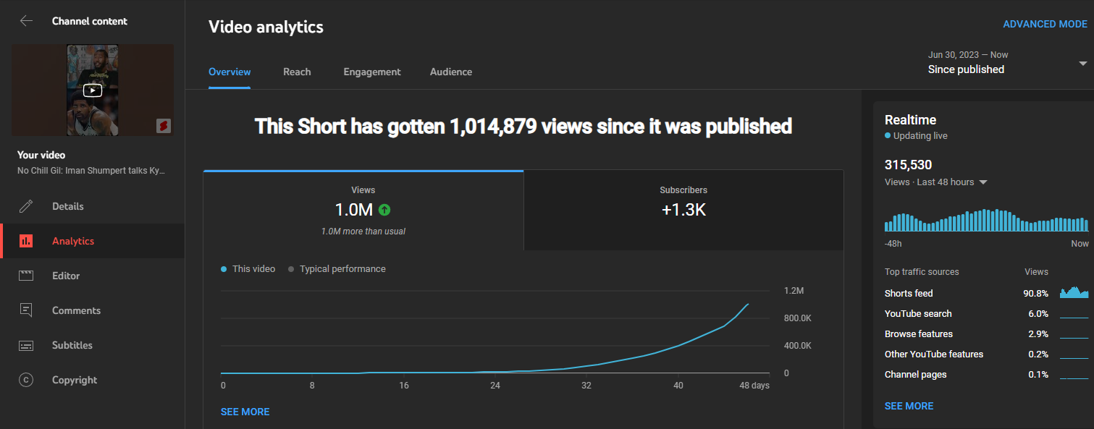Image resolution: width=1094 pixels, height=429 pixels.
Task: Open Copyright in the sidebar
Action: point(93,380)
